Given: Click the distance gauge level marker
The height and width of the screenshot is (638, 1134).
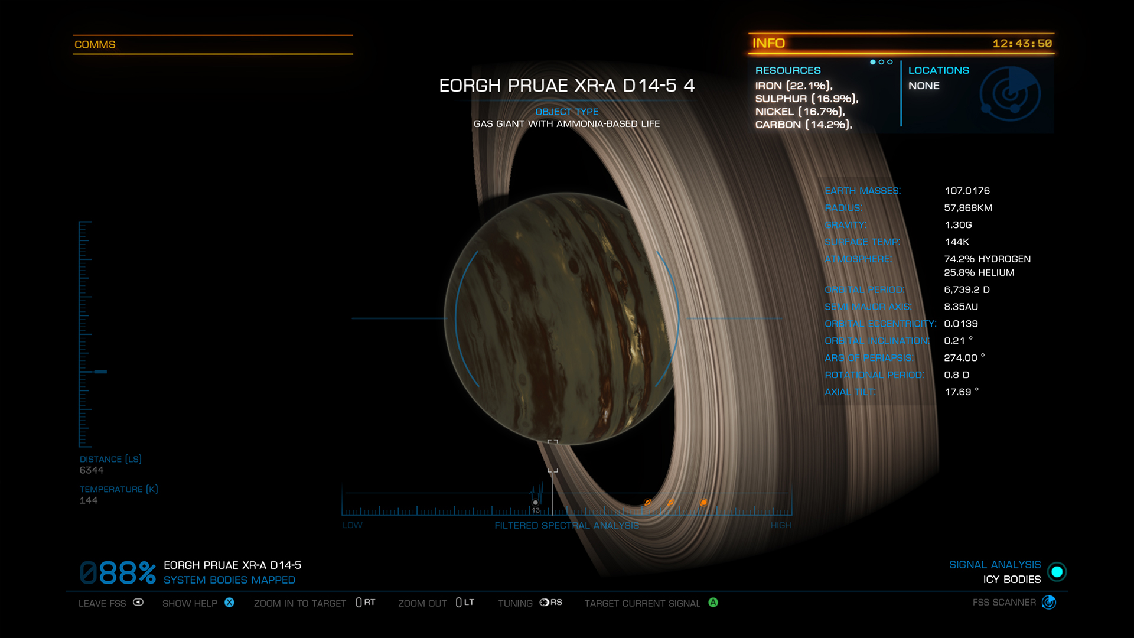Looking at the screenshot, I should click(x=100, y=372).
